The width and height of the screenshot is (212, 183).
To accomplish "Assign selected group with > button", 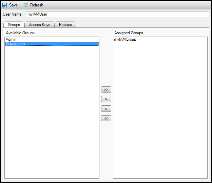I will click(106, 99).
